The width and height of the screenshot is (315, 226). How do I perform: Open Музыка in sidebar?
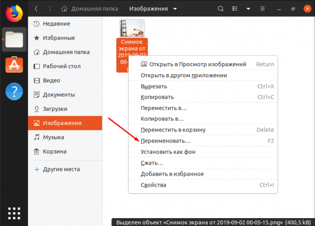(65, 137)
